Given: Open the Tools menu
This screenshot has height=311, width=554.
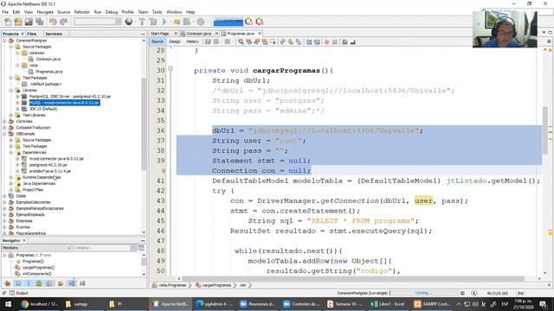Looking at the screenshot, I should 157,12.
